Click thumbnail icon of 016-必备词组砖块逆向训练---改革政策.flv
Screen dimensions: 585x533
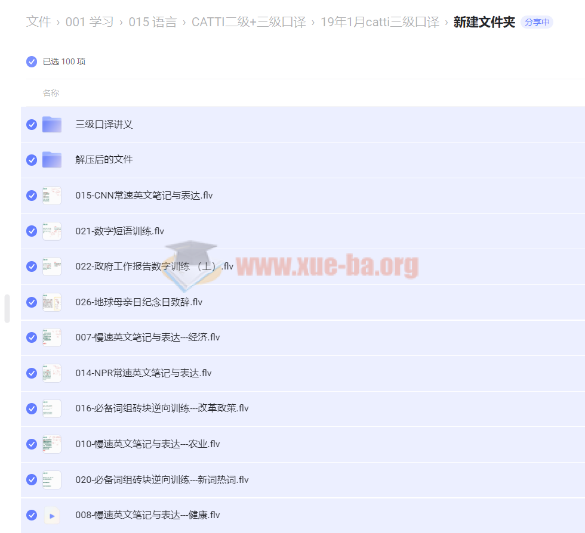pyautogui.click(x=52, y=408)
